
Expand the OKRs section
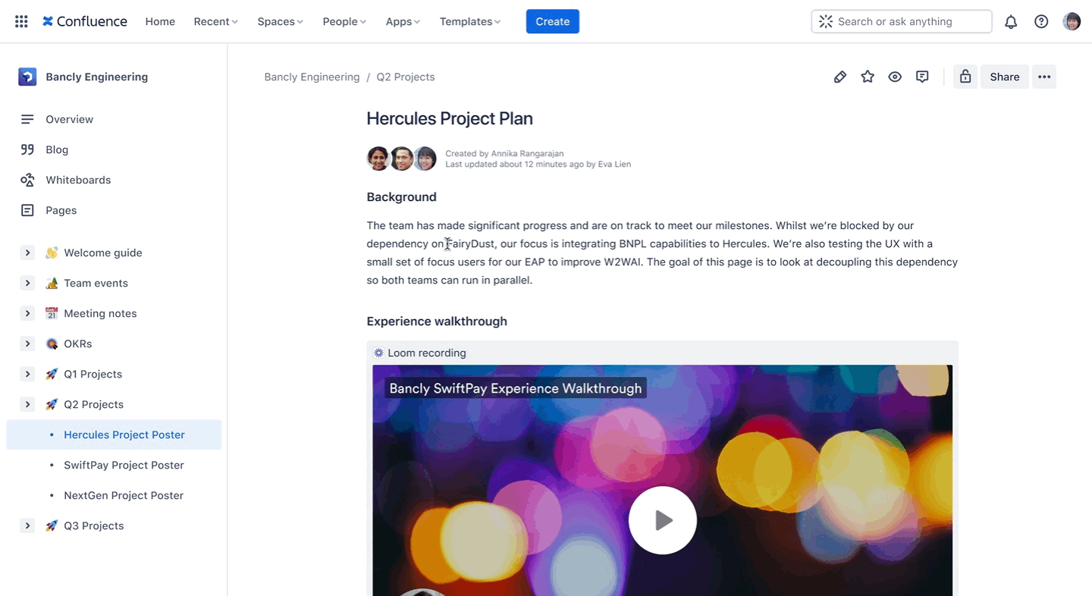(27, 343)
